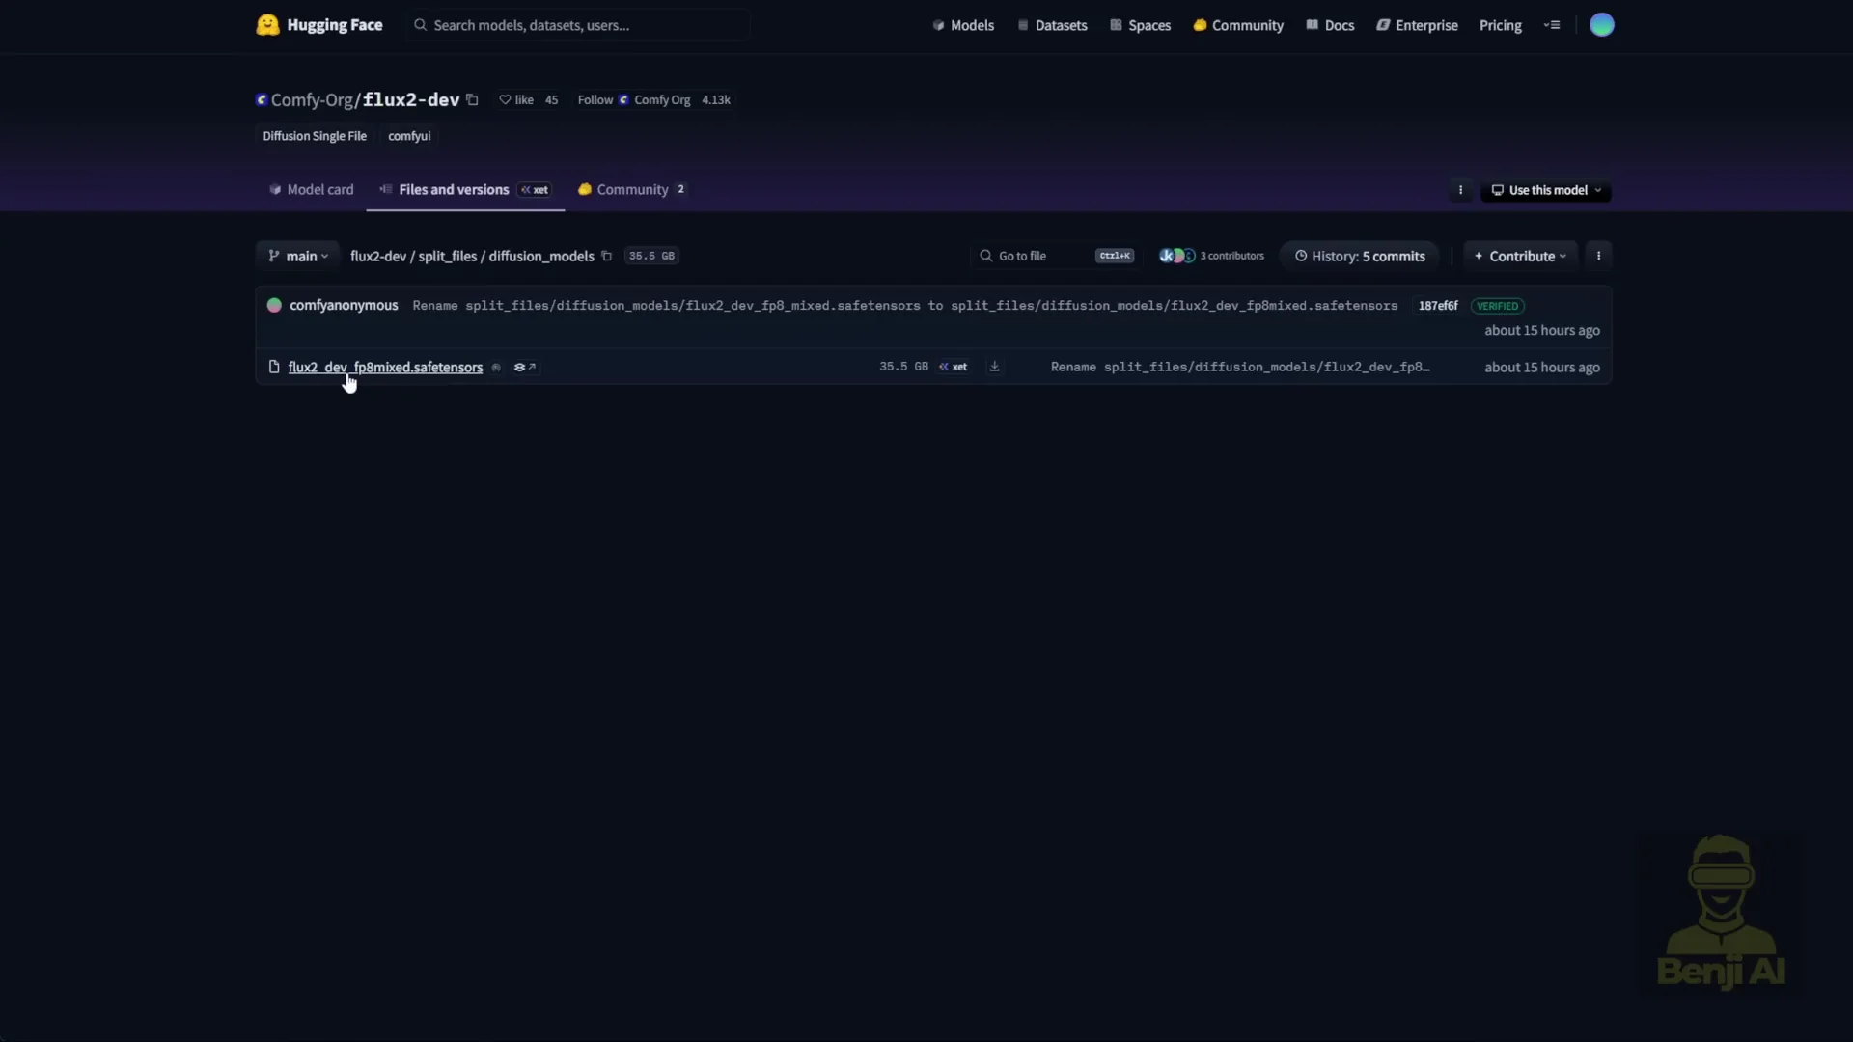The width and height of the screenshot is (1853, 1042).
Task: Open the navbar list menu beside Pricing
Action: (x=1552, y=25)
